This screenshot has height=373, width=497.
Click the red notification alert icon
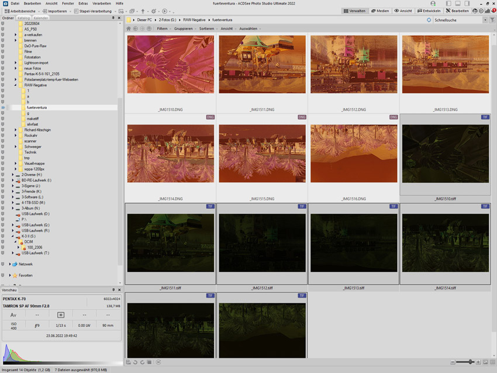(493, 11)
